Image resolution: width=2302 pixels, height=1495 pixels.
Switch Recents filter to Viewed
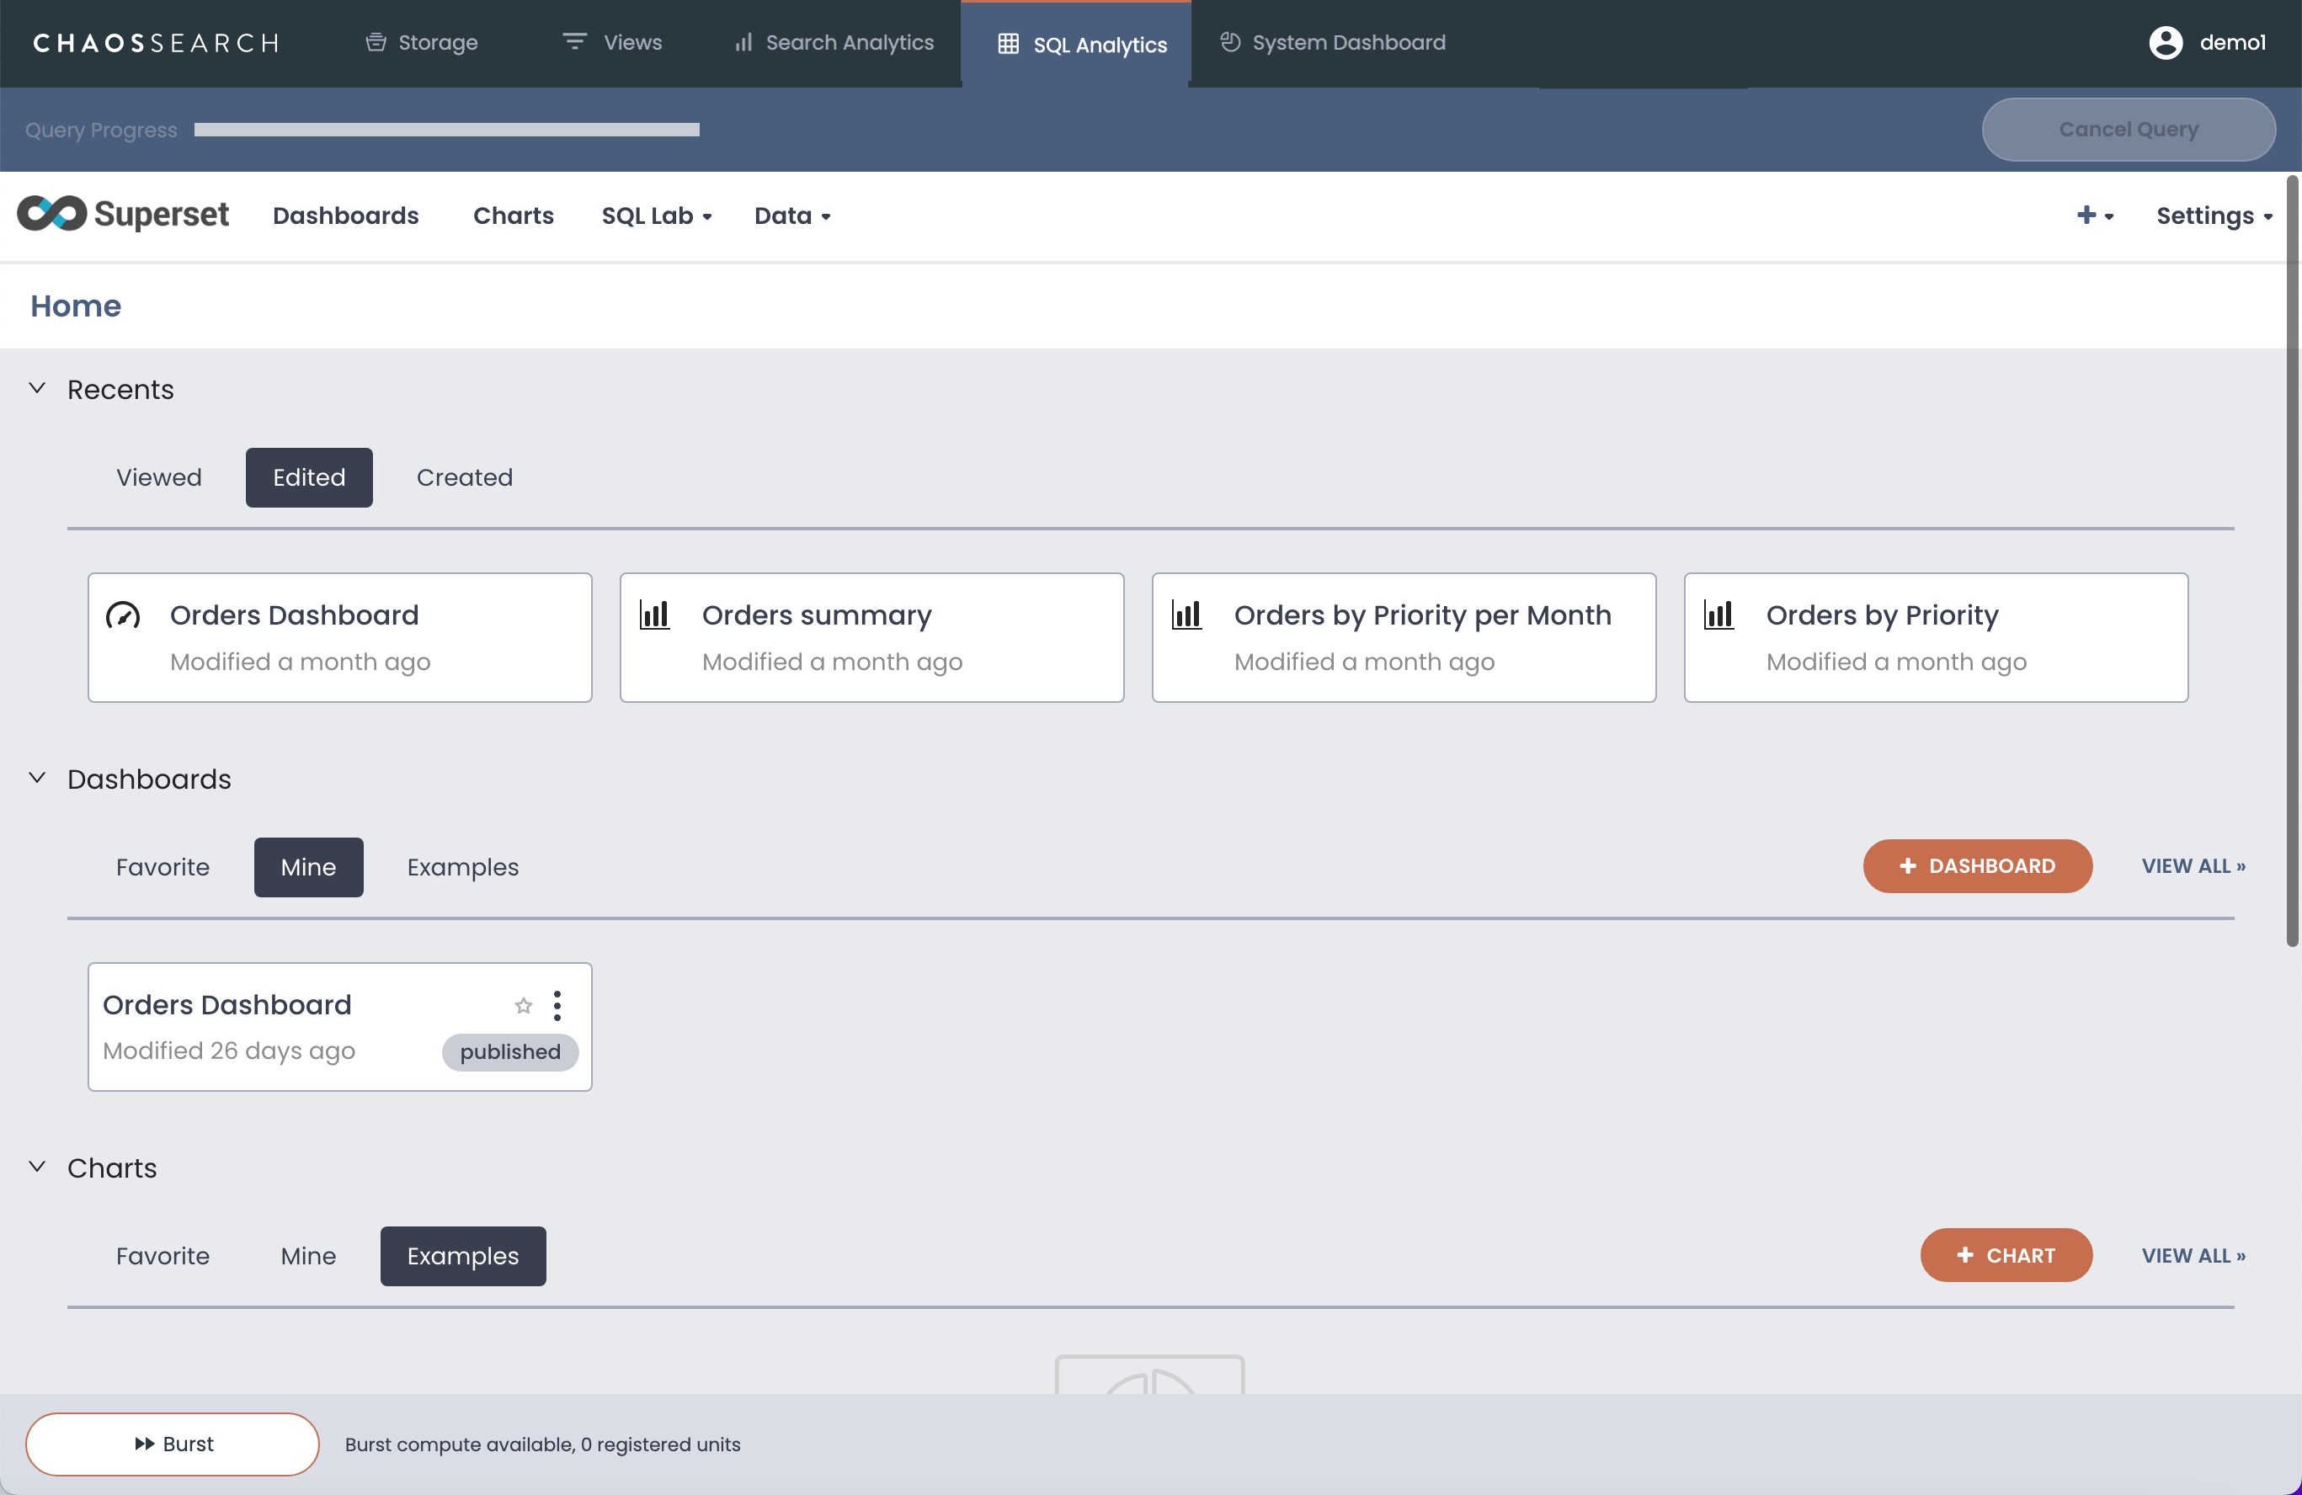coord(158,477)
